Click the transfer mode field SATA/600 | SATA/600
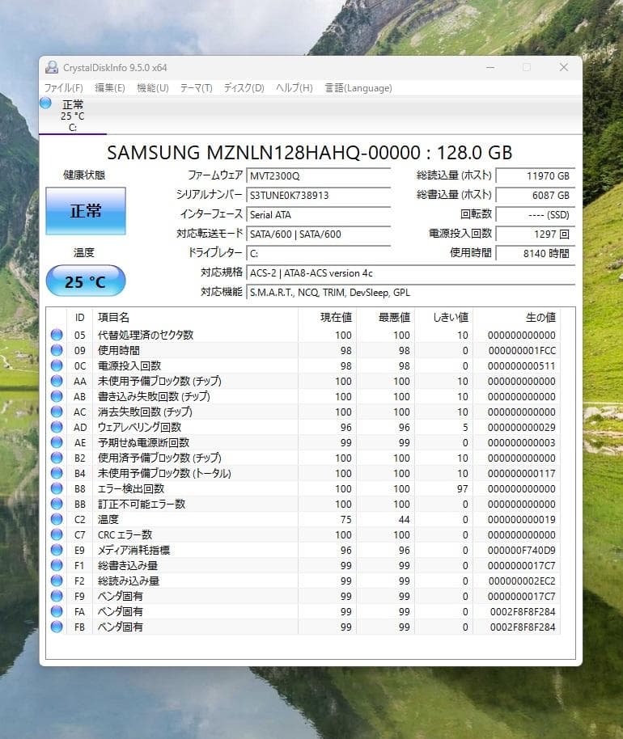The height and width of the screenshot is (739, 623). (318, 234)
